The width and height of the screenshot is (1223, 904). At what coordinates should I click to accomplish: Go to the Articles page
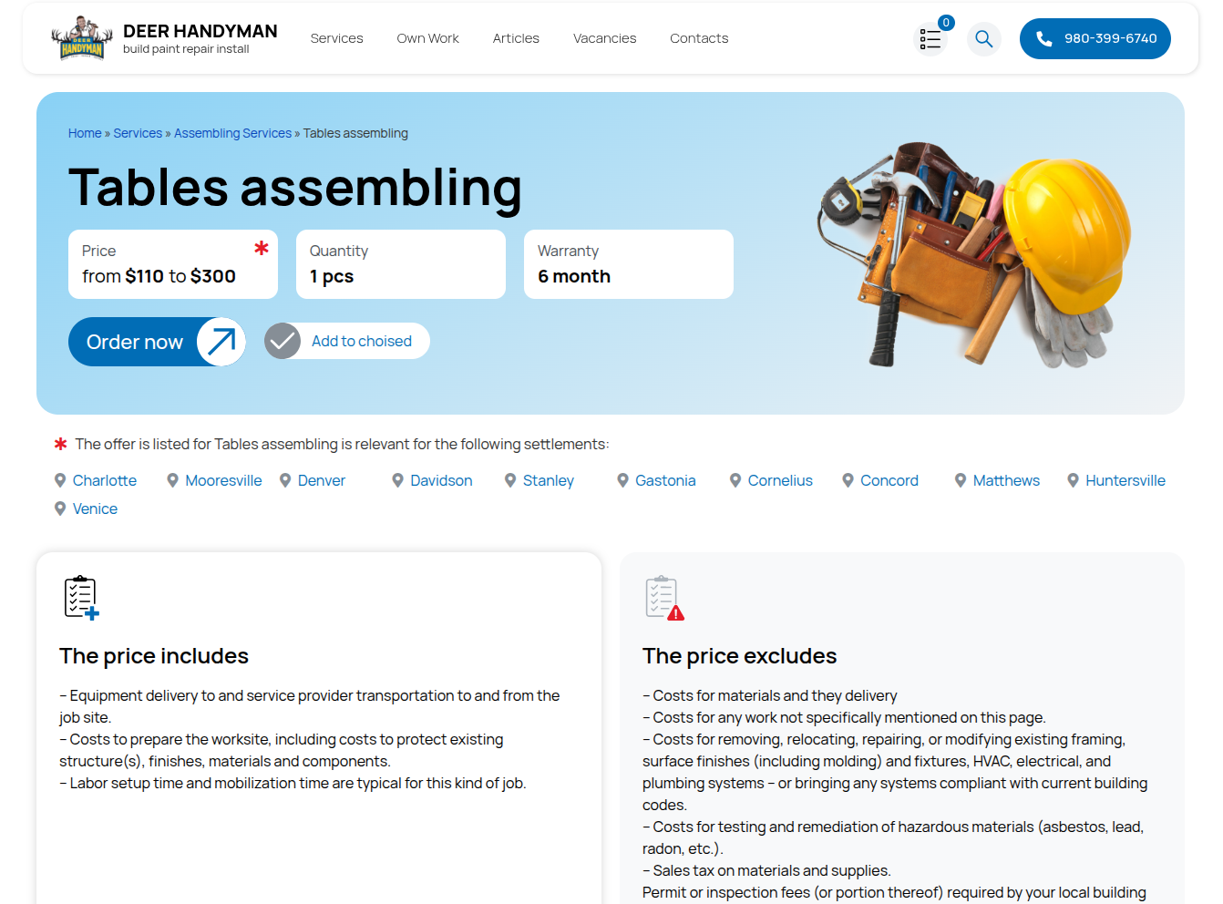pyautogui.click(x=516, y=38)
